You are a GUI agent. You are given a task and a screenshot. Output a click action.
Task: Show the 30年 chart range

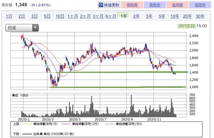[x=200, y=16]
